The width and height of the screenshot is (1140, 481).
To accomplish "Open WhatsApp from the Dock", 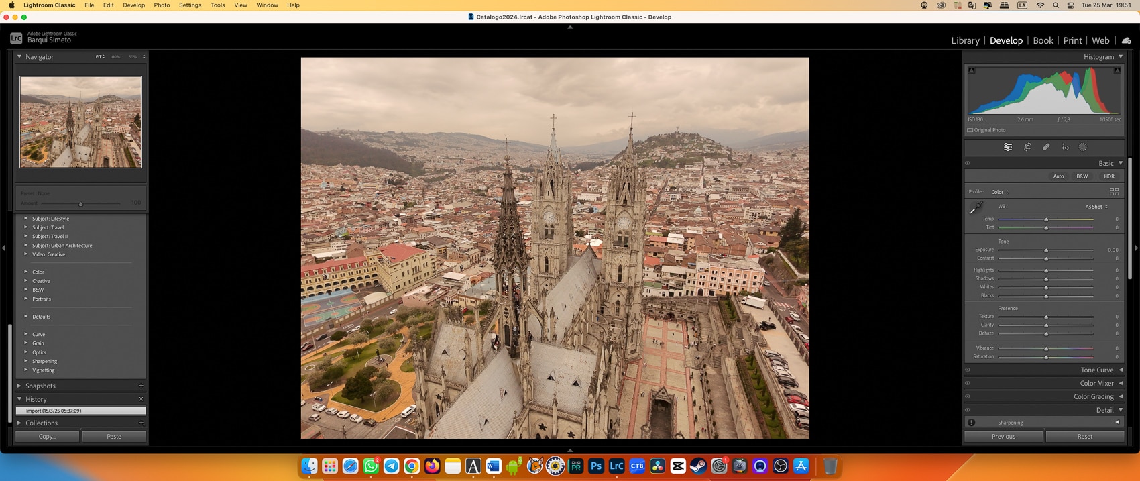I will [371, 466].
